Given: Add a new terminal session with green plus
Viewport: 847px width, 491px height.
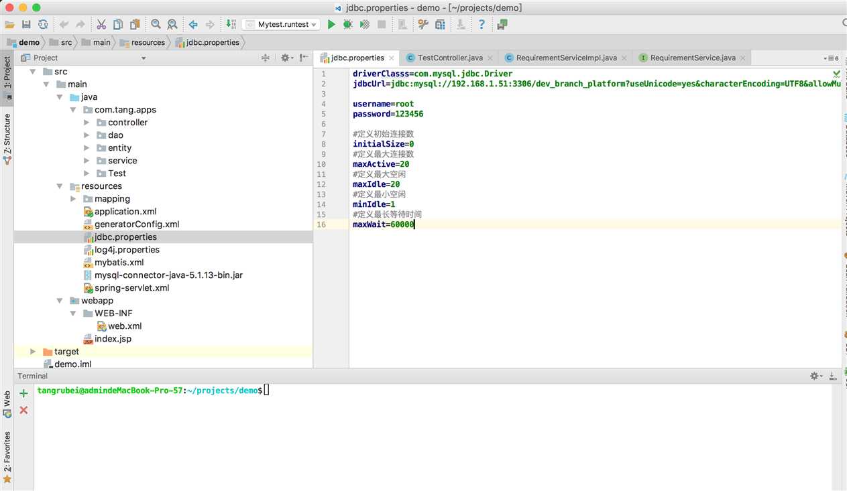Looking at the screenshot, I should coord(23,393).
